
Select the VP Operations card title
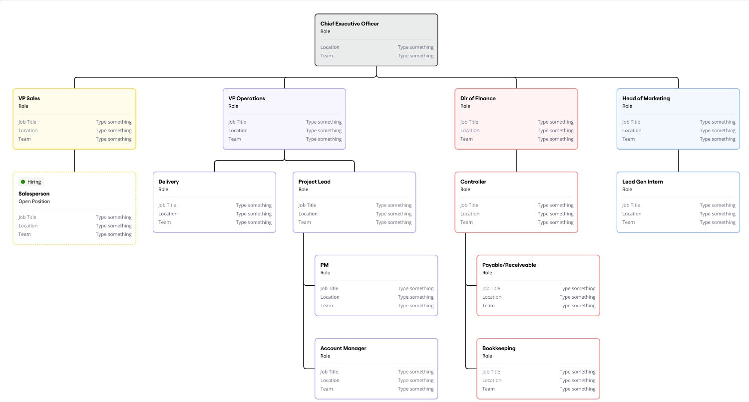247,99
